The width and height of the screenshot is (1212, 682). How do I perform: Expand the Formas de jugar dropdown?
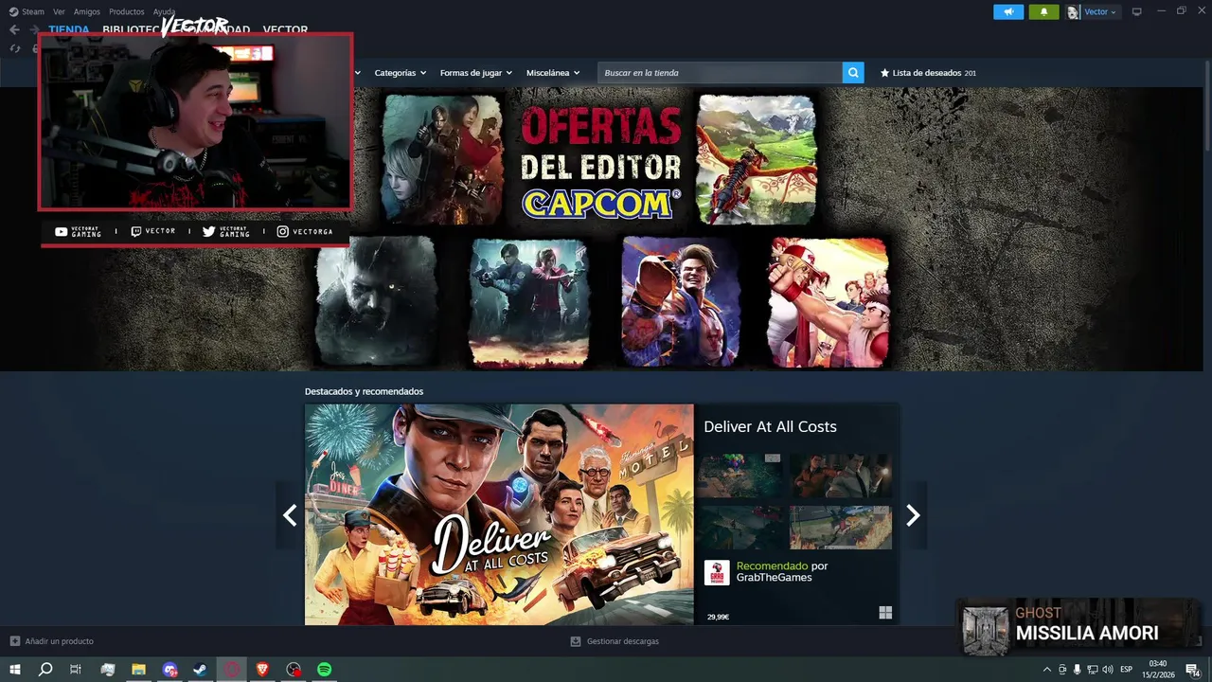tap(476, 73)
